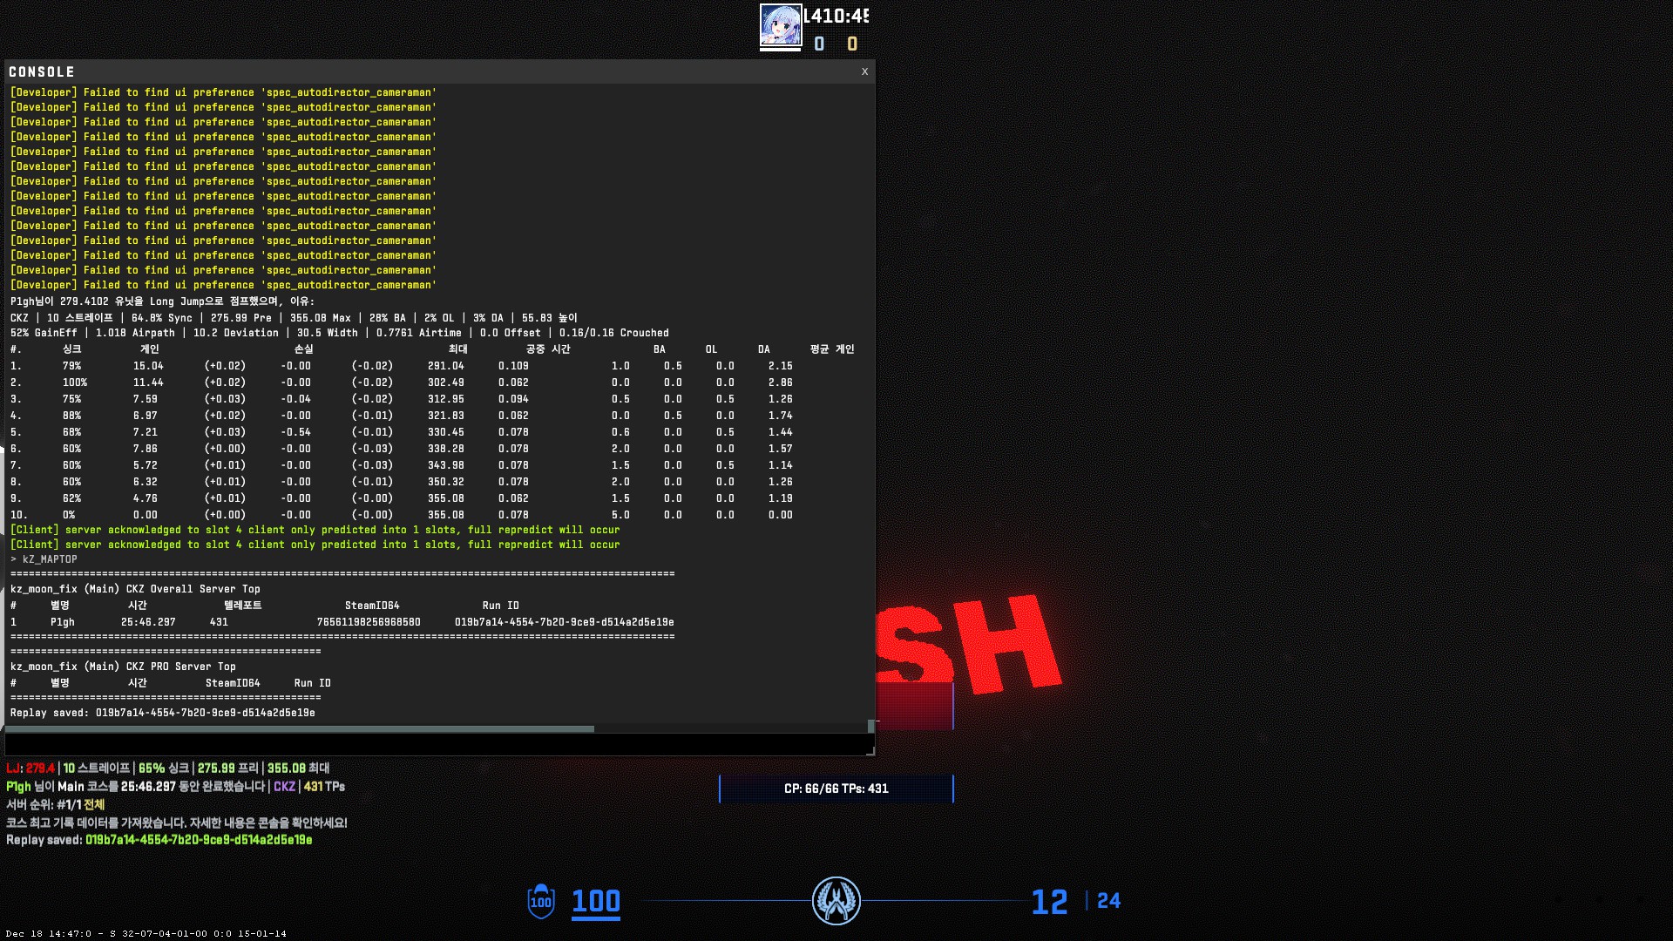Click the '서버 순위: #1/1 전체' chat line
1673x941 pixels.
click(55, 804)
